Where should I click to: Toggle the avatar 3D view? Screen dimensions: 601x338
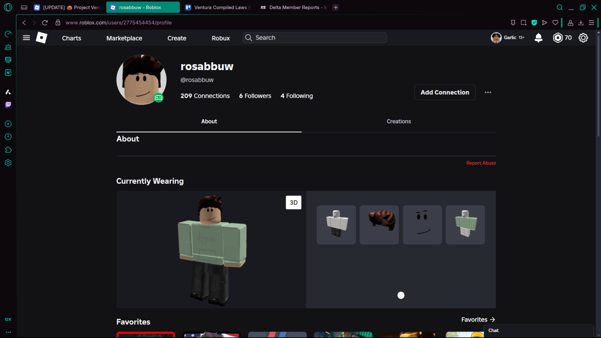pyautogui.click(x=293, y=202)
